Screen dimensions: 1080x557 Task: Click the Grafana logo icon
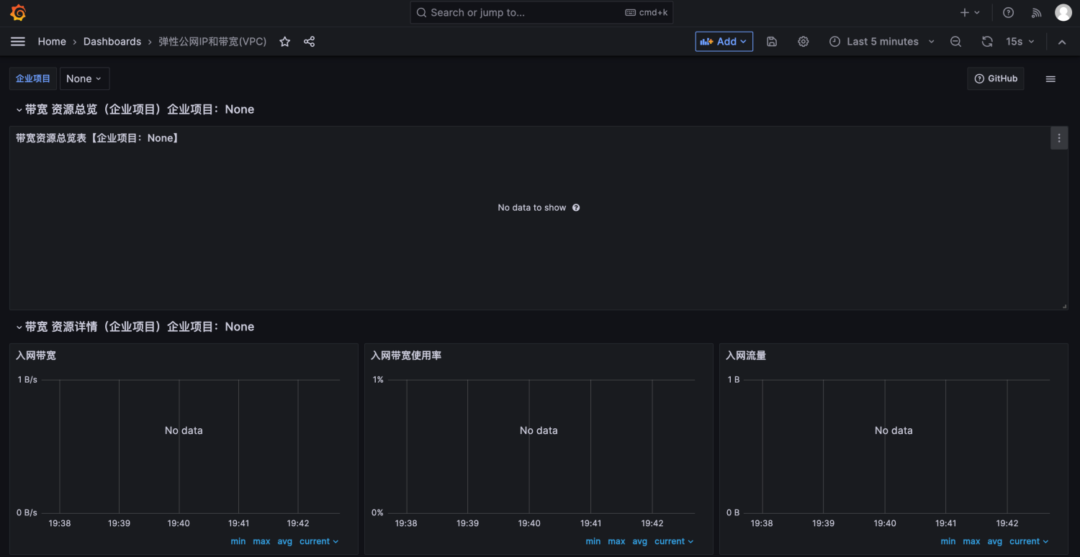coord(18,13)
